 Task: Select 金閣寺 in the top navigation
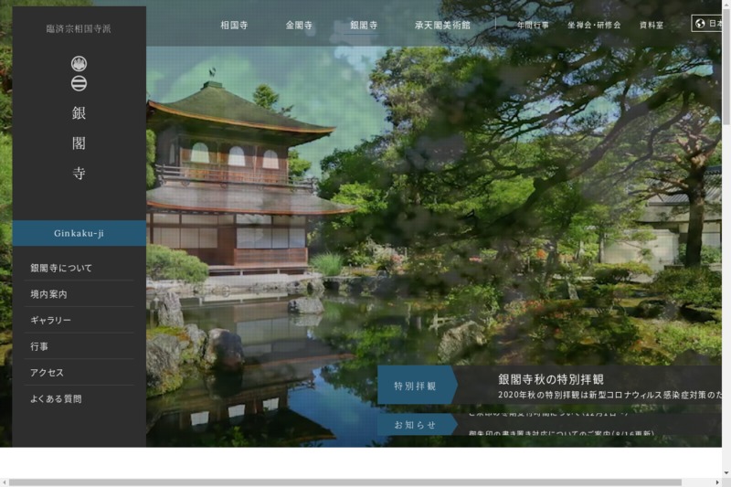coord(300,25)
